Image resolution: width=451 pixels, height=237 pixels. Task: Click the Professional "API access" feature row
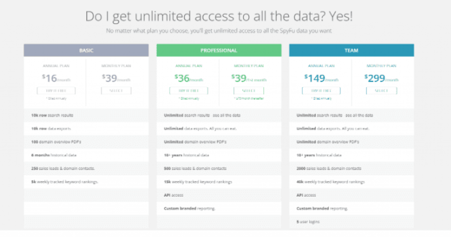tap(174, 195)
